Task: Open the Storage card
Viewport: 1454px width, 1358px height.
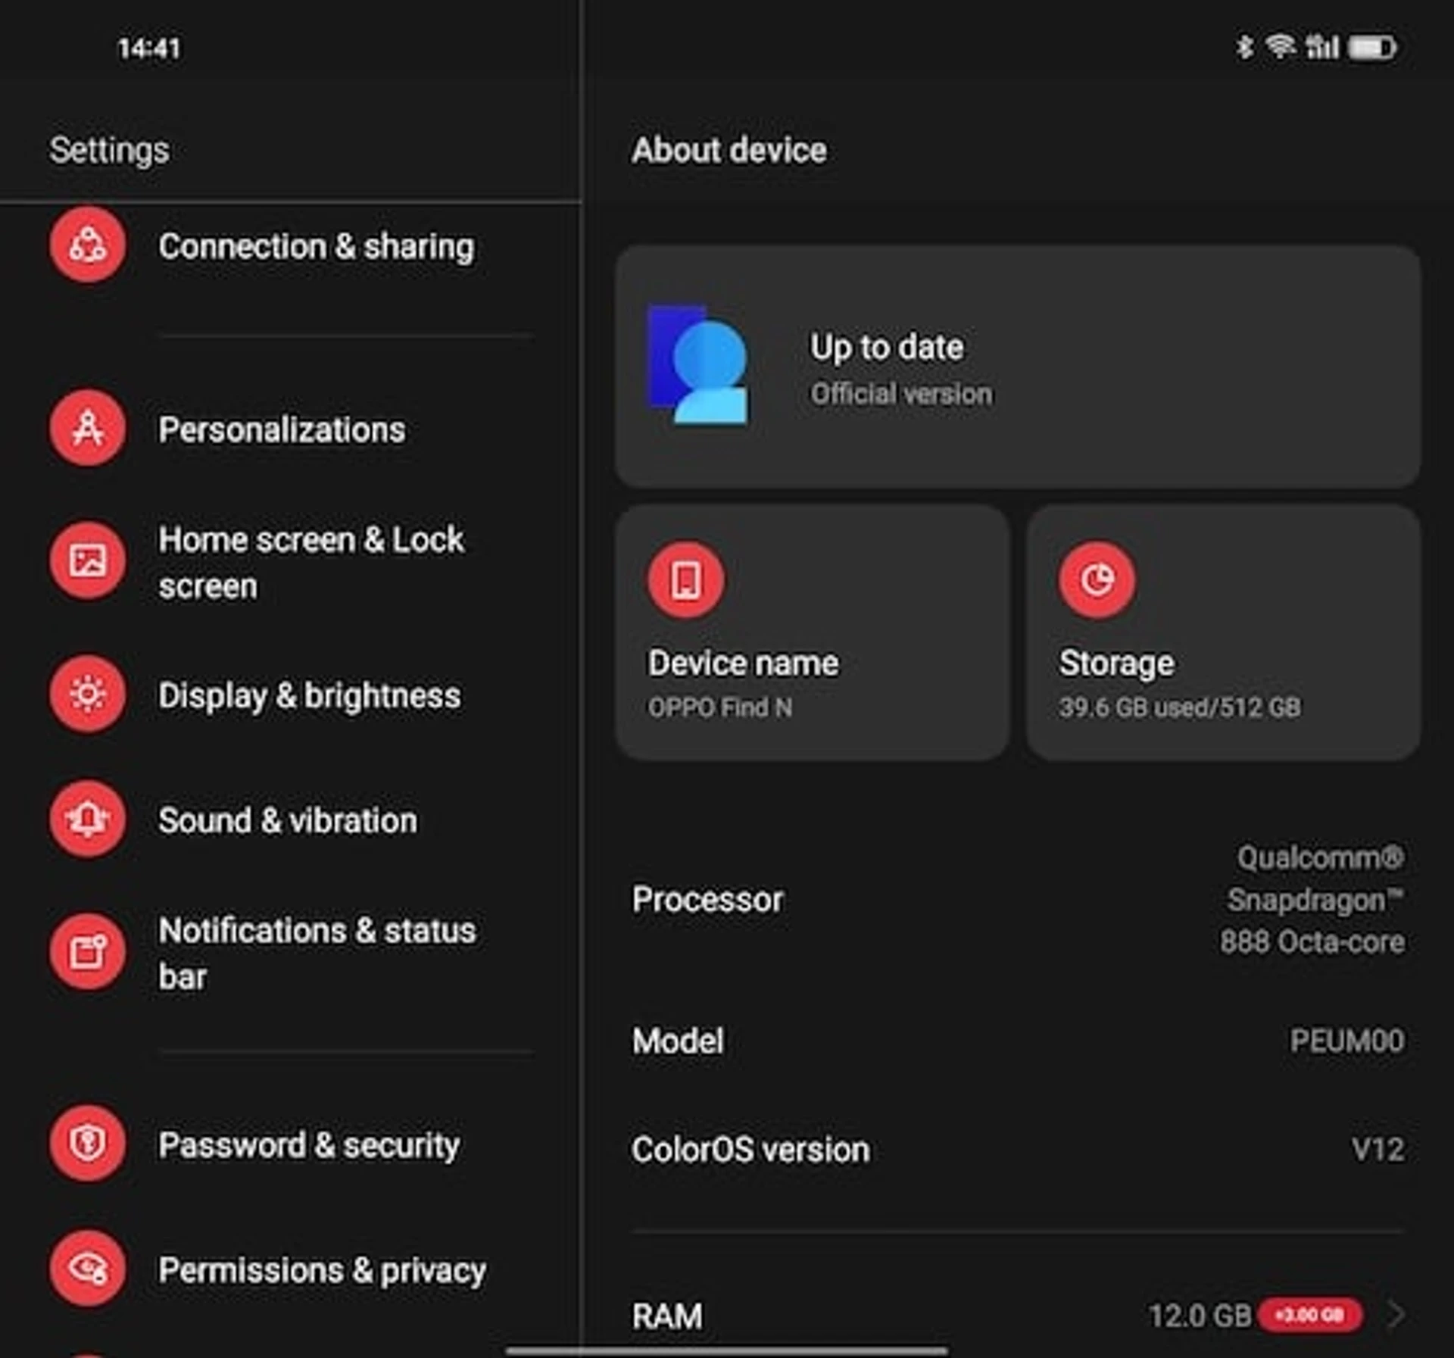Action: 1224,632
